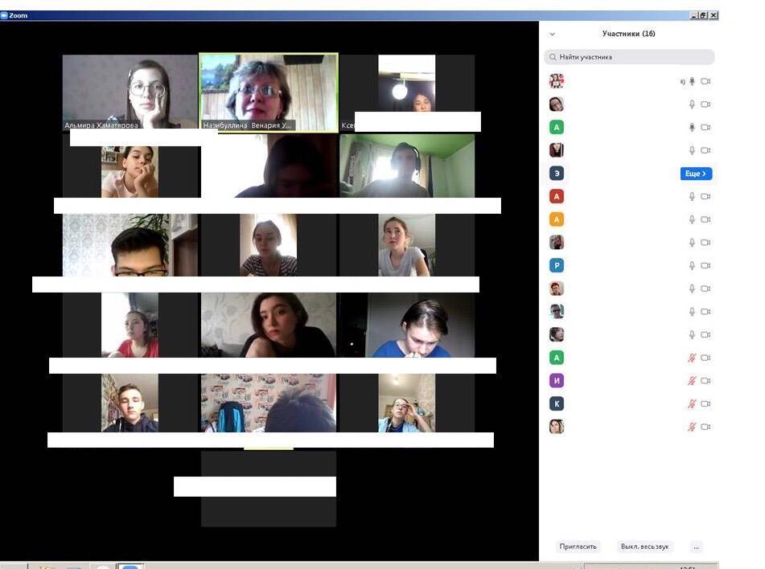Click the Найти участника search field

pos(631,57)
